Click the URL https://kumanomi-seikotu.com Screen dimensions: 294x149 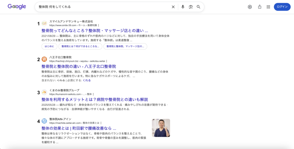coord(65,94)
